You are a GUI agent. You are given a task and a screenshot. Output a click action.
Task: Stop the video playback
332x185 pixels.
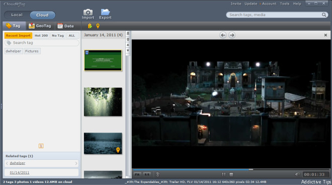[231, 174]
